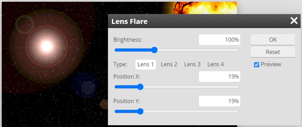This screenshot has height=127, width=302.
Task: Click middle of Position X slider track
Action: click(177, 87)
